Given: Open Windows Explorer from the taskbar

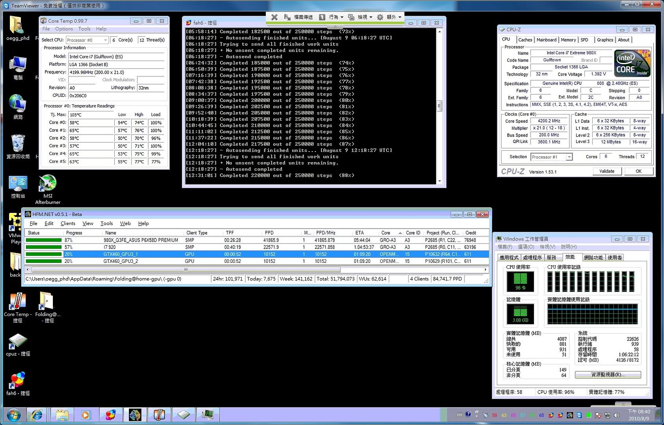Looking at the screenshot, I should click(62, 415).
